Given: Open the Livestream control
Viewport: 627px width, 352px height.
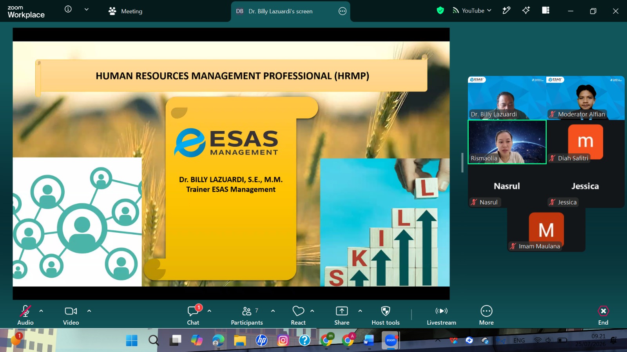Looking at the screenshot, I should pos(441,315).
